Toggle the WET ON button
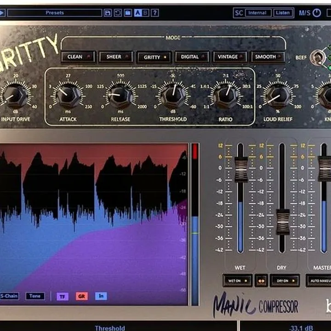 pyautogui.click(x=238, y=281)
